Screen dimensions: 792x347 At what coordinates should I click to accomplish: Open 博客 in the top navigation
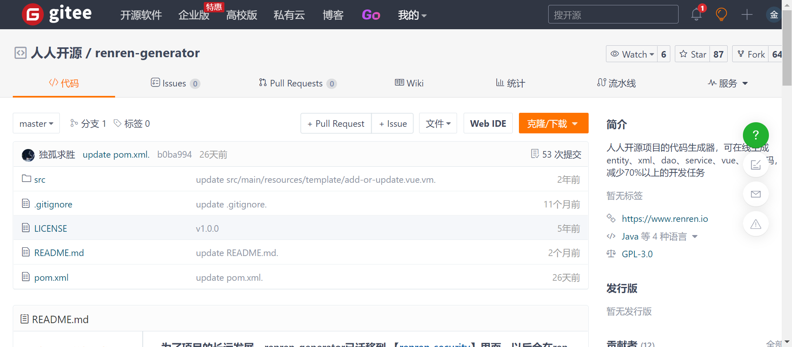(x=333, y=15)
